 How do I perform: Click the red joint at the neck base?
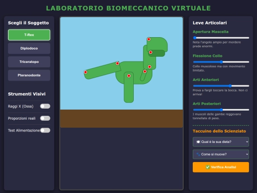pos(149,67)
